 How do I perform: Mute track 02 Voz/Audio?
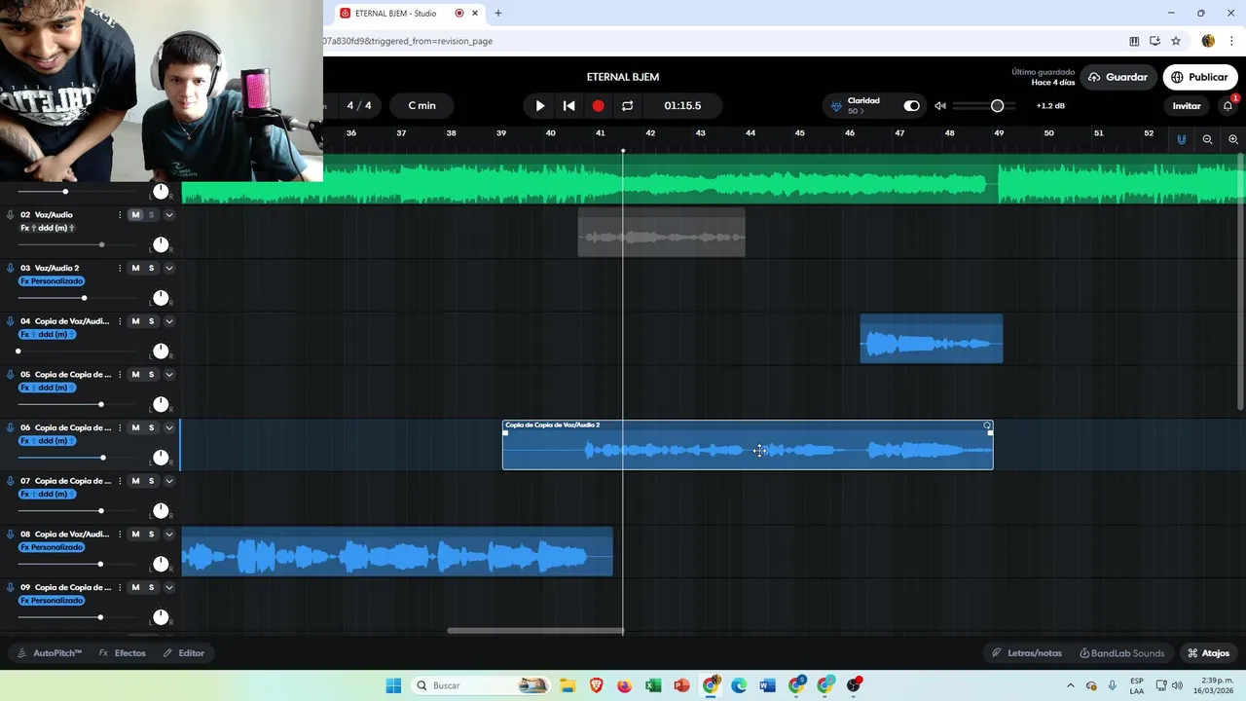point(135,214)
